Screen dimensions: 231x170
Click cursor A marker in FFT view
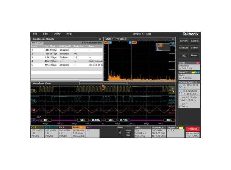pyautogui.click(x=110, y=42)
